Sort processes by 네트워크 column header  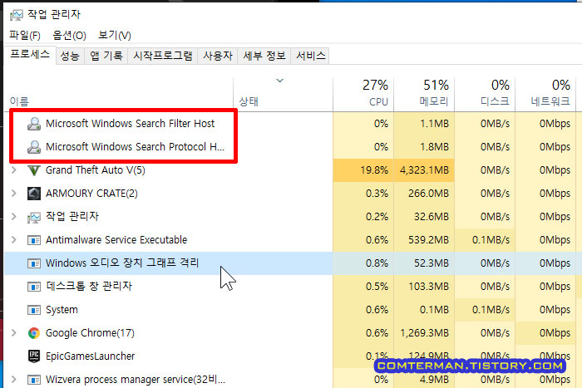point(545,94)
